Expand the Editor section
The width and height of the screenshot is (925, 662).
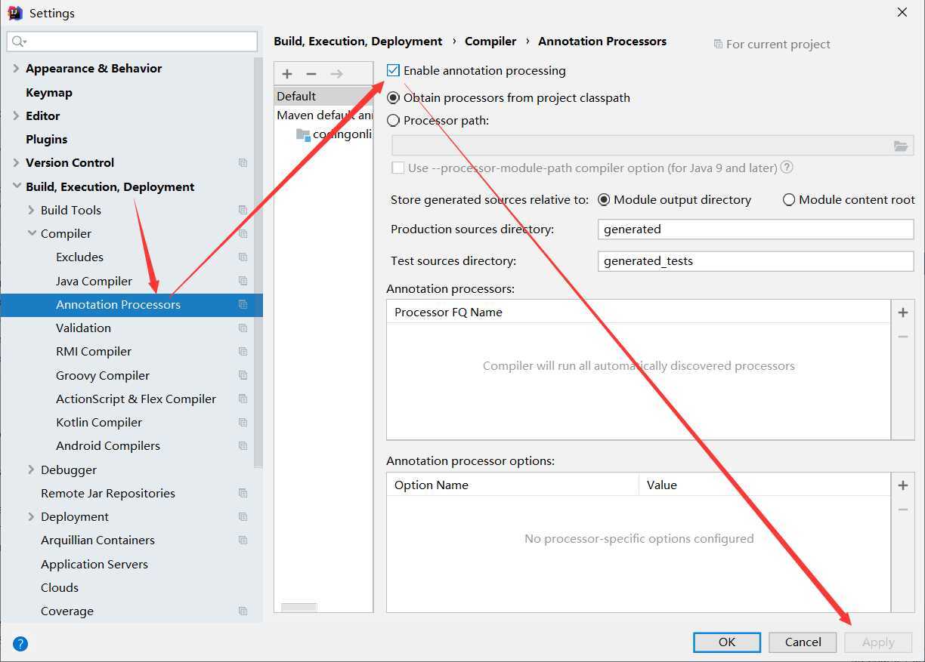point(16,116)
